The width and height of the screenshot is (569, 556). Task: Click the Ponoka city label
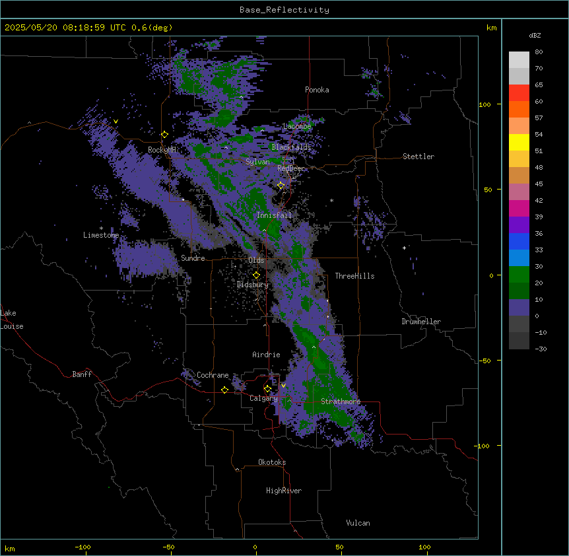pyautogui.click(x=317, y=90)
